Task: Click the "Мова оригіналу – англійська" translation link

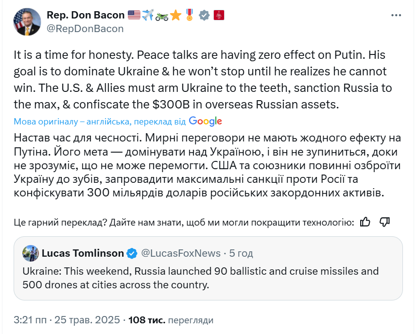Action: click(73, 122)
